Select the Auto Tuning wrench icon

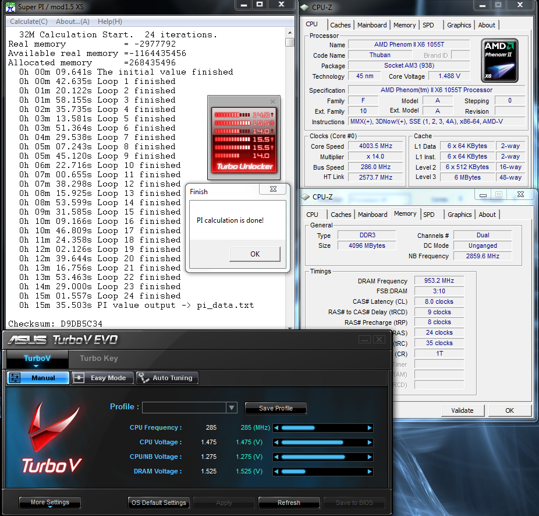point(144,378)
